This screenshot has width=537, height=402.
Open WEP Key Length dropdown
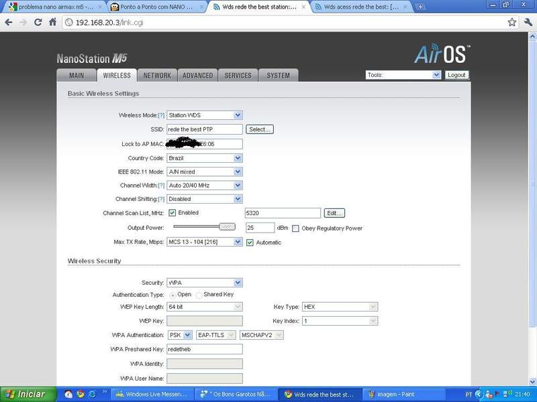point(205,307)
